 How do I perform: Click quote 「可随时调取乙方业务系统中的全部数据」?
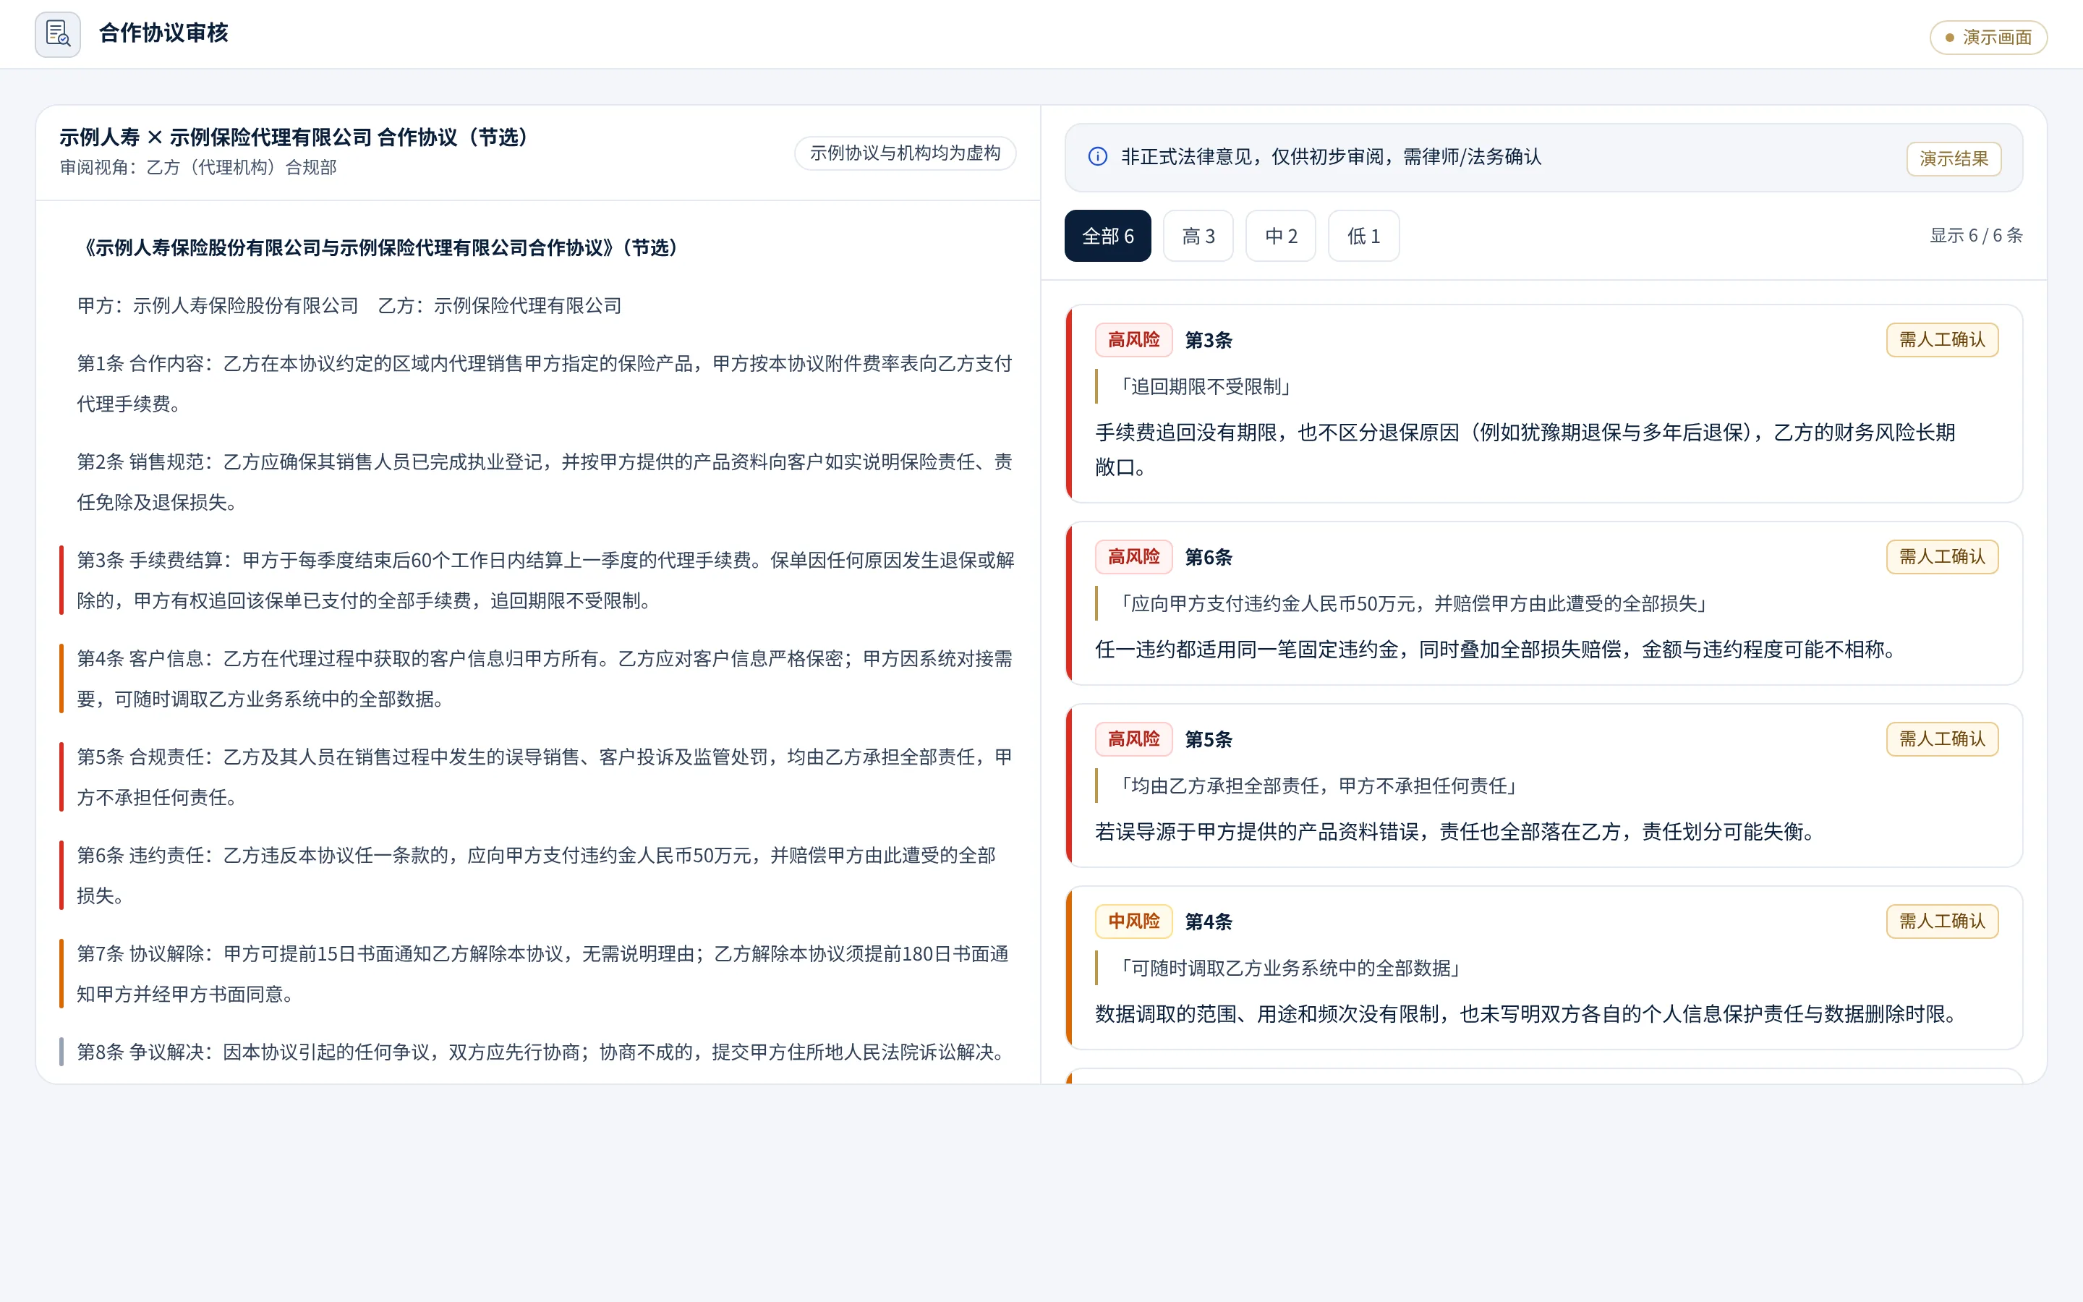[1291, 969]
